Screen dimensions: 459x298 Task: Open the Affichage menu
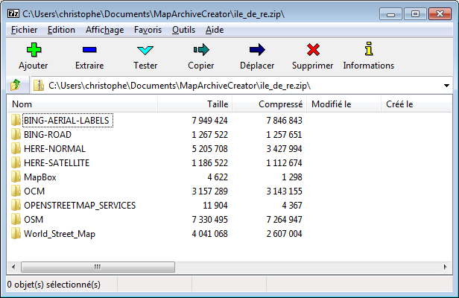[104, 30]
